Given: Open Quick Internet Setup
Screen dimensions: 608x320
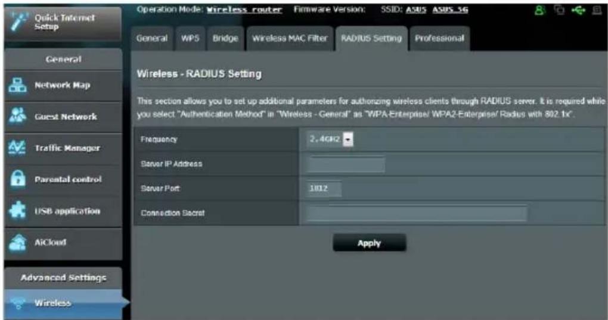Looking at the screenshot, I should 63,23.
